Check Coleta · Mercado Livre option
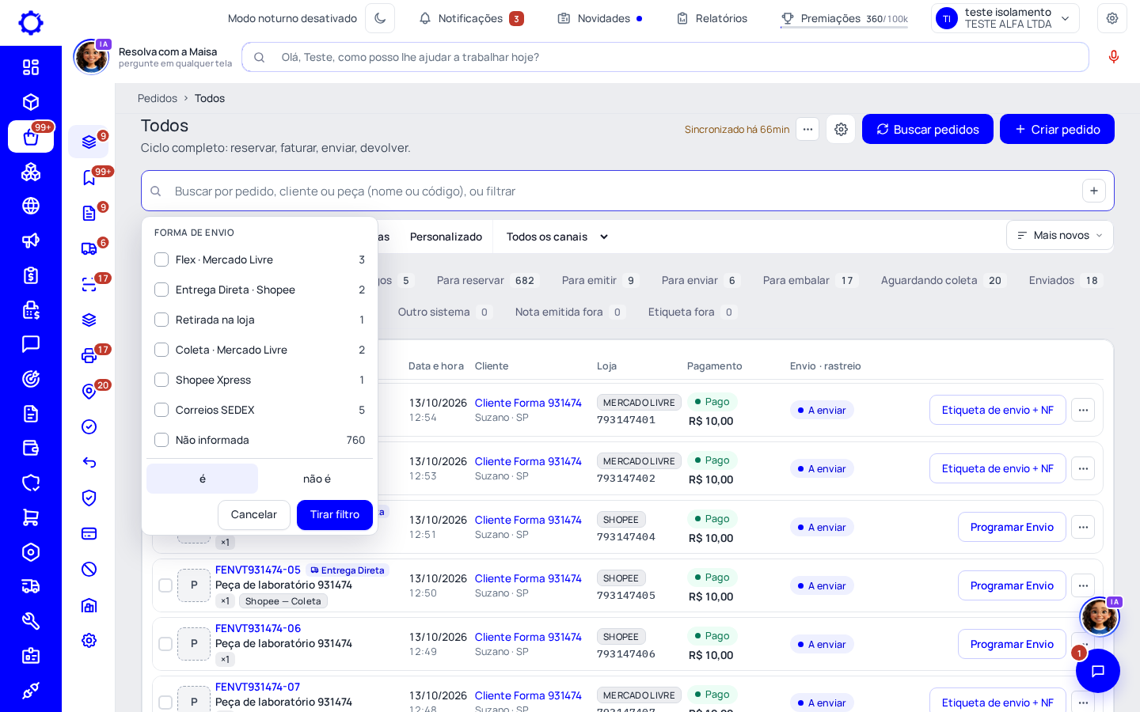Viewport: 1140px width, 712px height. (161, 350)
